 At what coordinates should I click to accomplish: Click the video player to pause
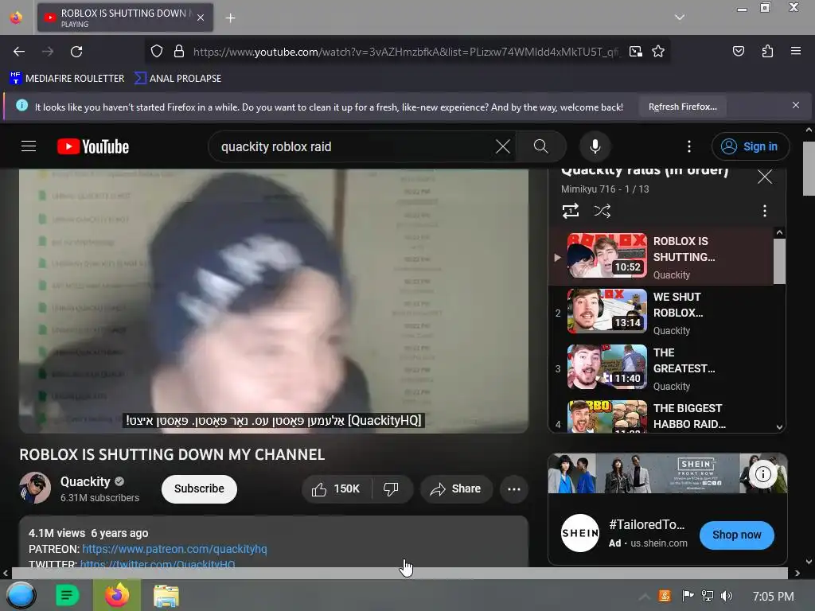(274, 300)
